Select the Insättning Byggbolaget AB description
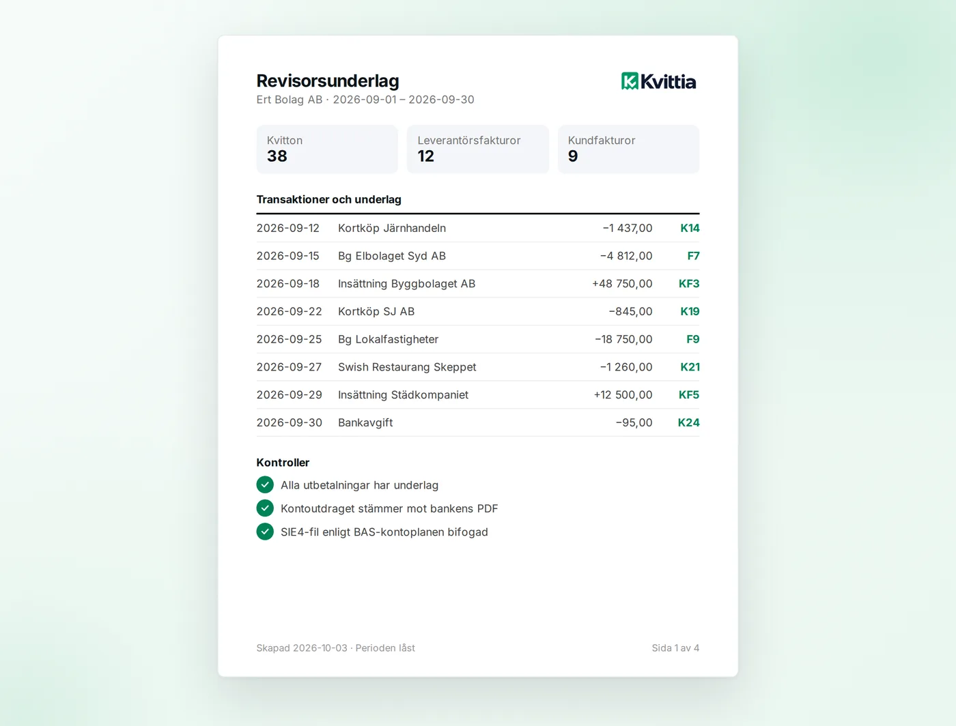The height and width of the screenshot is (726, 956). [x=406, y=283]
